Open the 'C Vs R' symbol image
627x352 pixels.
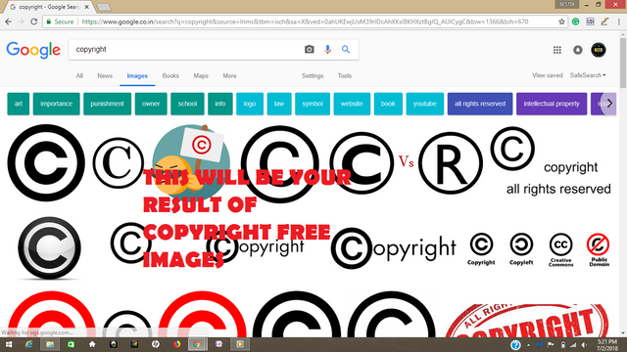[407, 163]
